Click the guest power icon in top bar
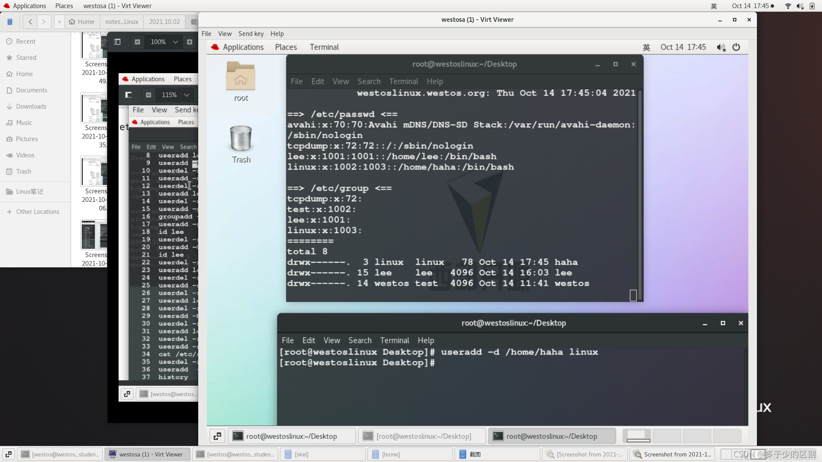822x462 pixels. [736, 47]
